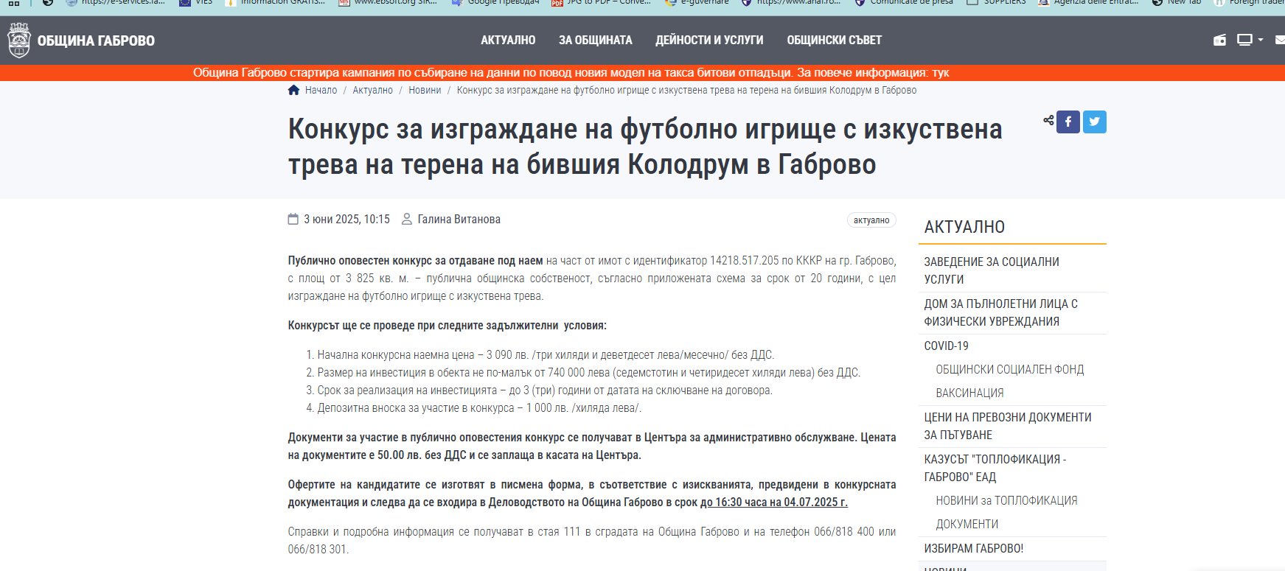1285x571 pixels.
Task: Click bold text 'Публично оповестен конкурс за отдаване под наем'
Action: [415, 261]
